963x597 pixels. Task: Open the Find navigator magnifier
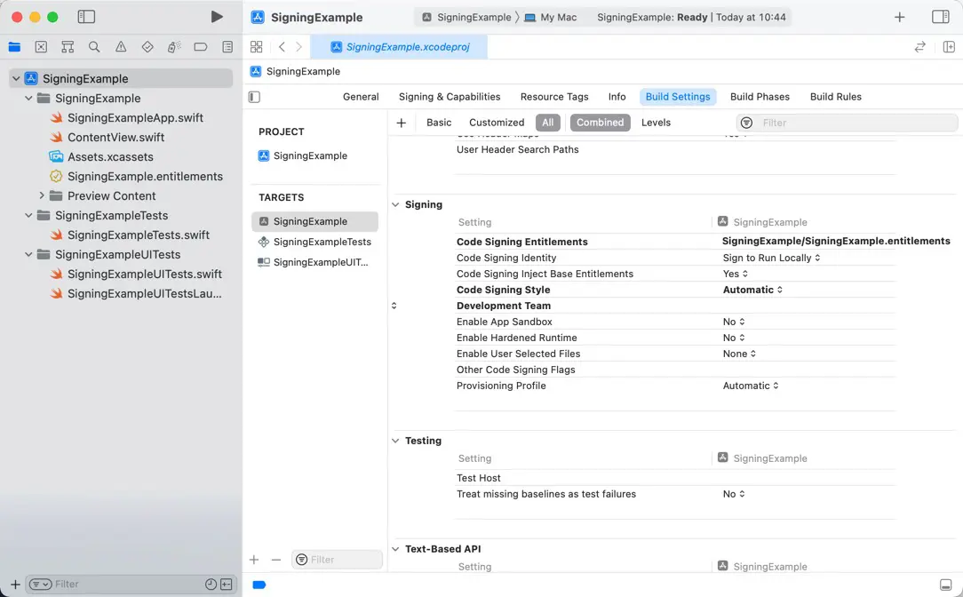point(94,47)
